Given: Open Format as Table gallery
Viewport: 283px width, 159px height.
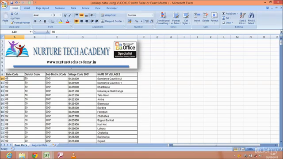Looking at the screenshot, I should tap(176, 19).
